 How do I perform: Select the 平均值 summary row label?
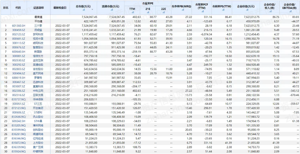pyautogui.click(x=38, y=21)
